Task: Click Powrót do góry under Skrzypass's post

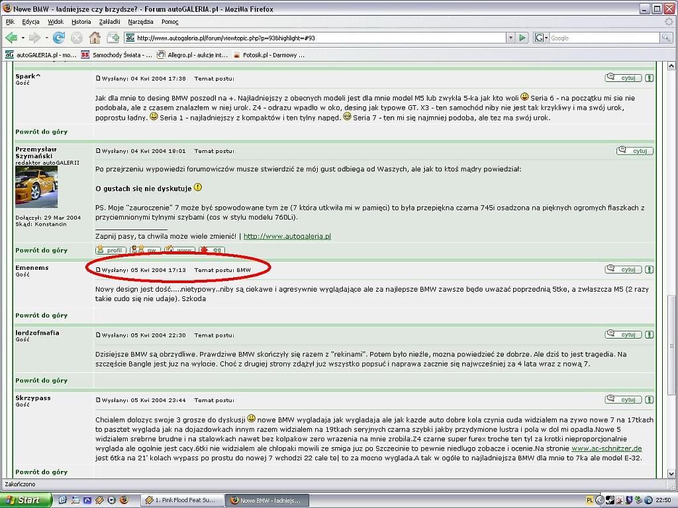Action: point(42,472)
